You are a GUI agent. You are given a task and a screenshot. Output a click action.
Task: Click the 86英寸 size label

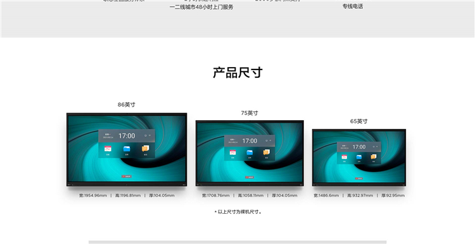(127, 104)
